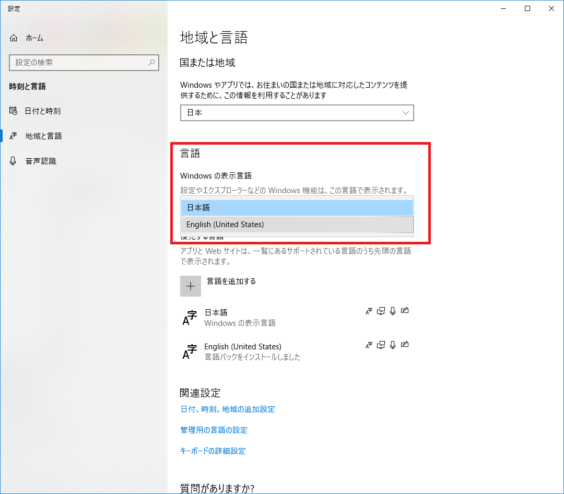Select the 音声認識 microphone icon

tap(12, 161)
